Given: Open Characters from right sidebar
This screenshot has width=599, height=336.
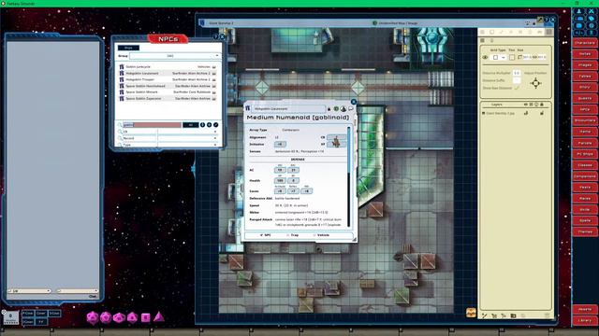Looking at the screenshot, I should pos(585,43).
